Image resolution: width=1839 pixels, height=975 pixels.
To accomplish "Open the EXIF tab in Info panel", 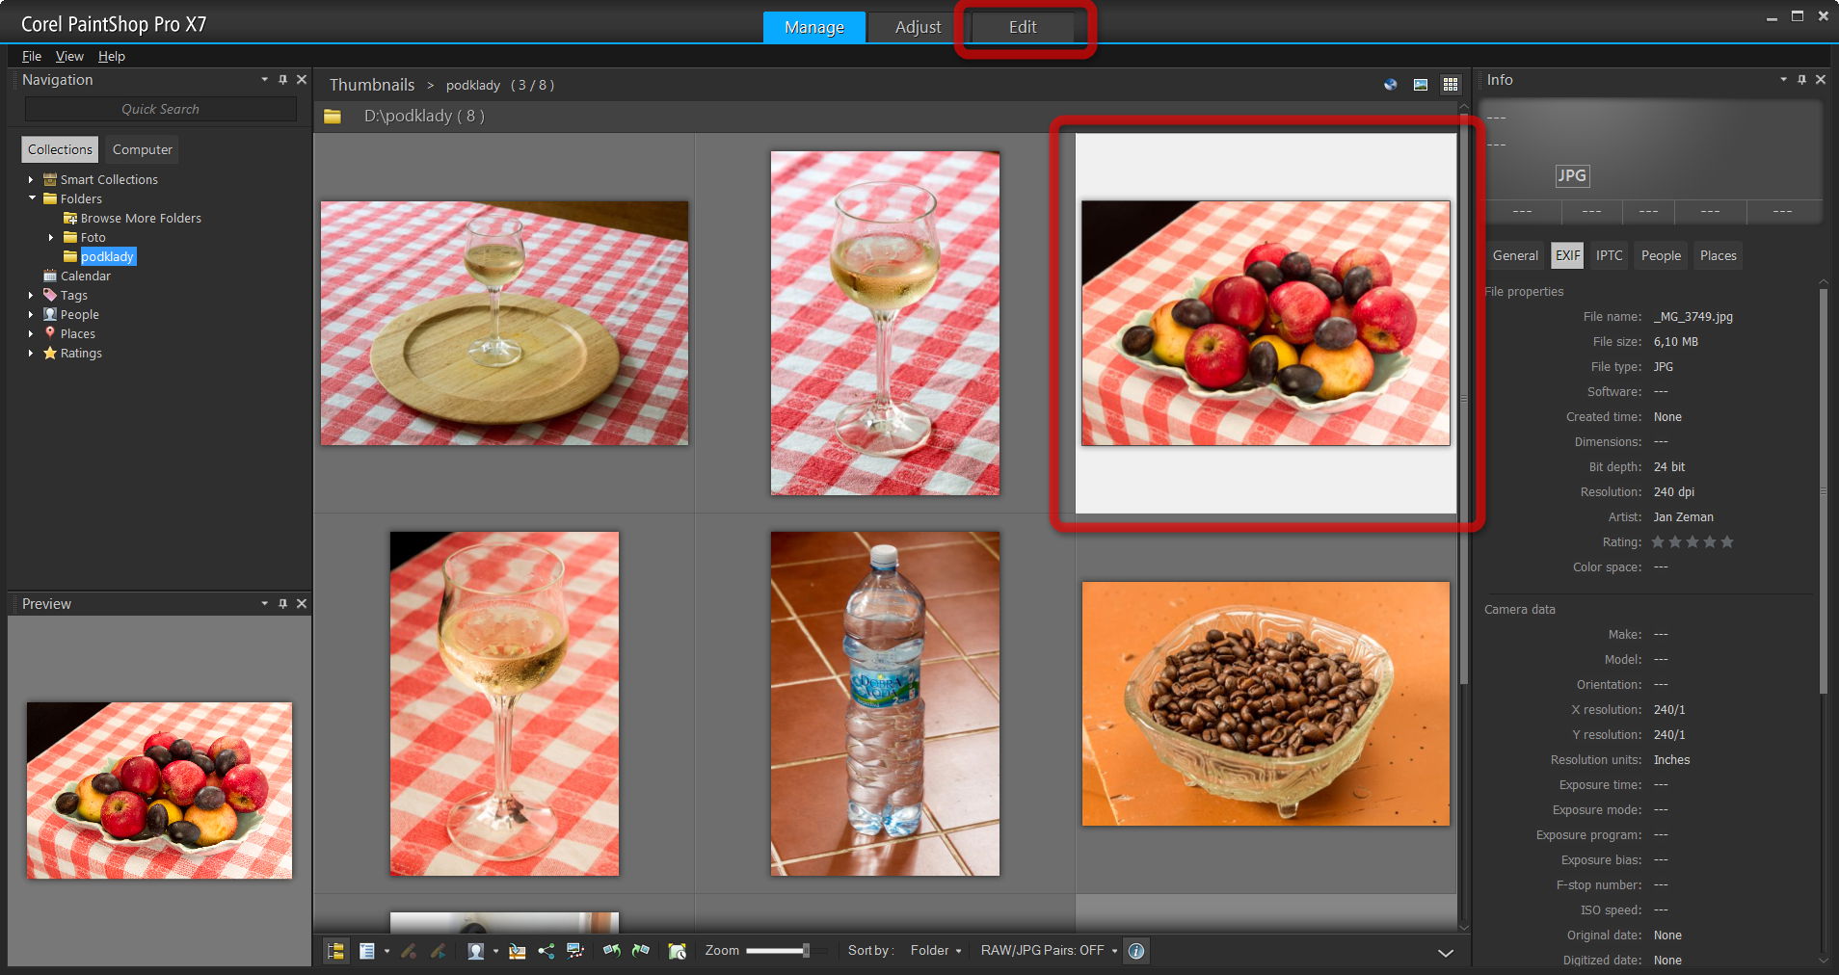I will click(1567, 255).
